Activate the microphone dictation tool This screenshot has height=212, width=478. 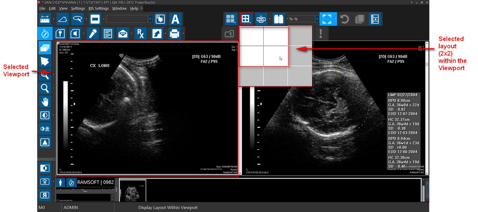pos(92,33)
